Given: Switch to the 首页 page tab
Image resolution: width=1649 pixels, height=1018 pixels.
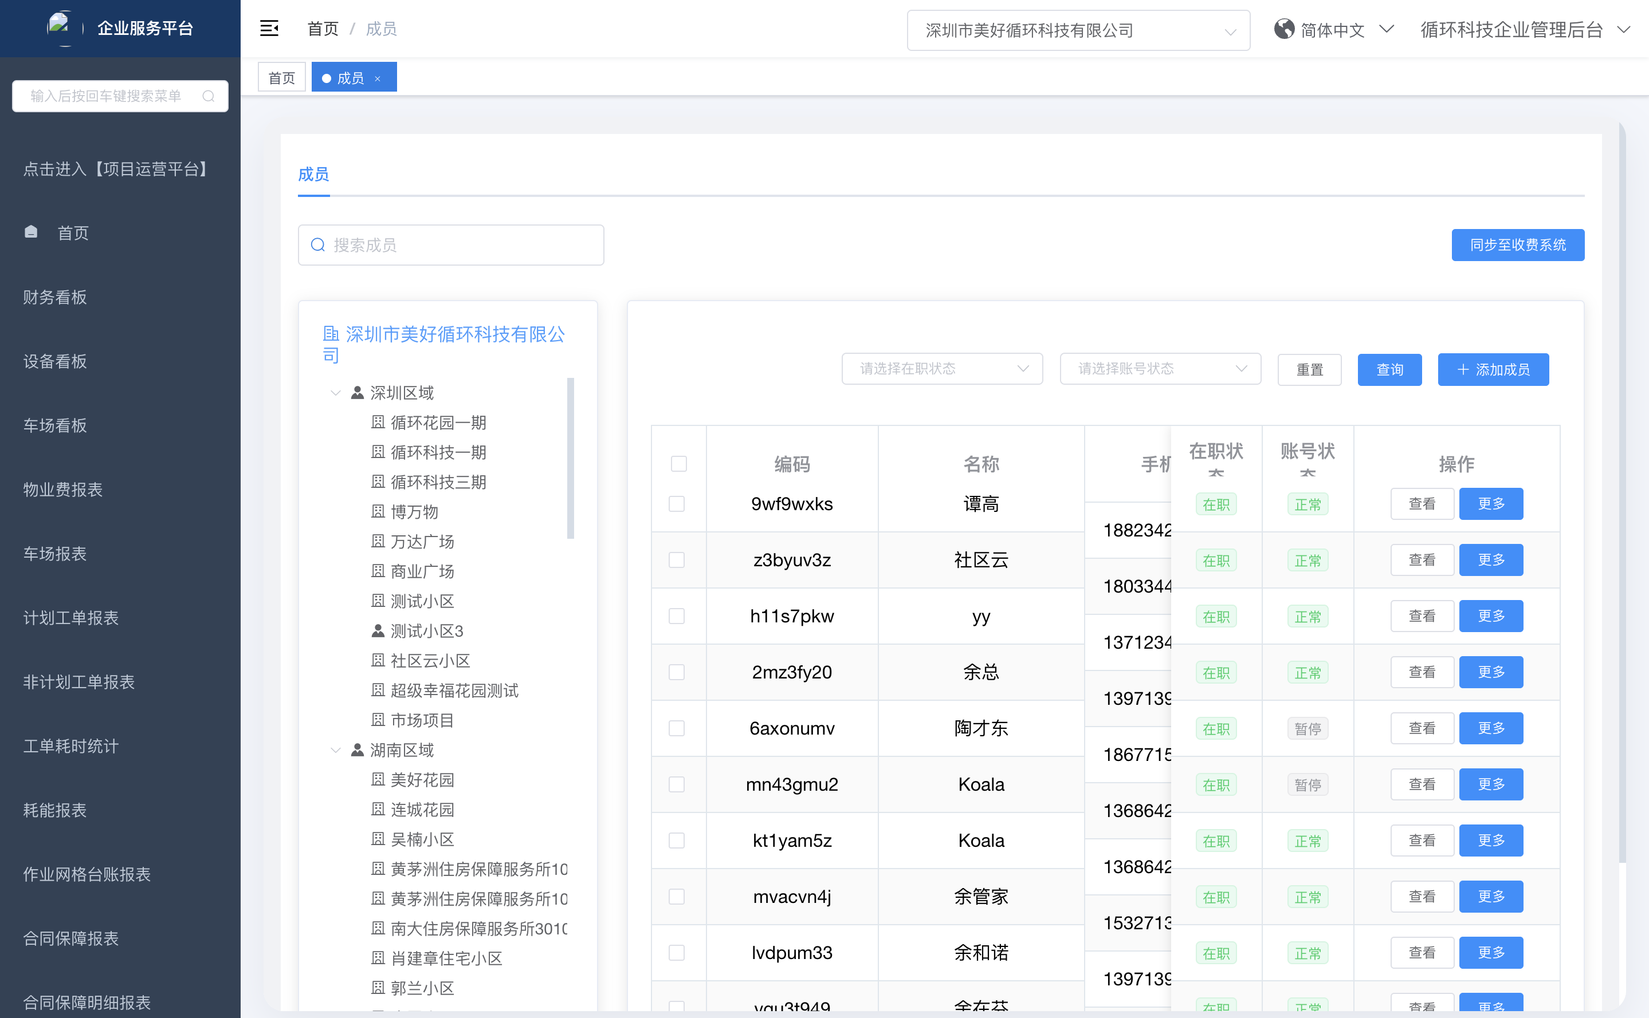Looking at the screenshot, I should click(x=281, y=77).
